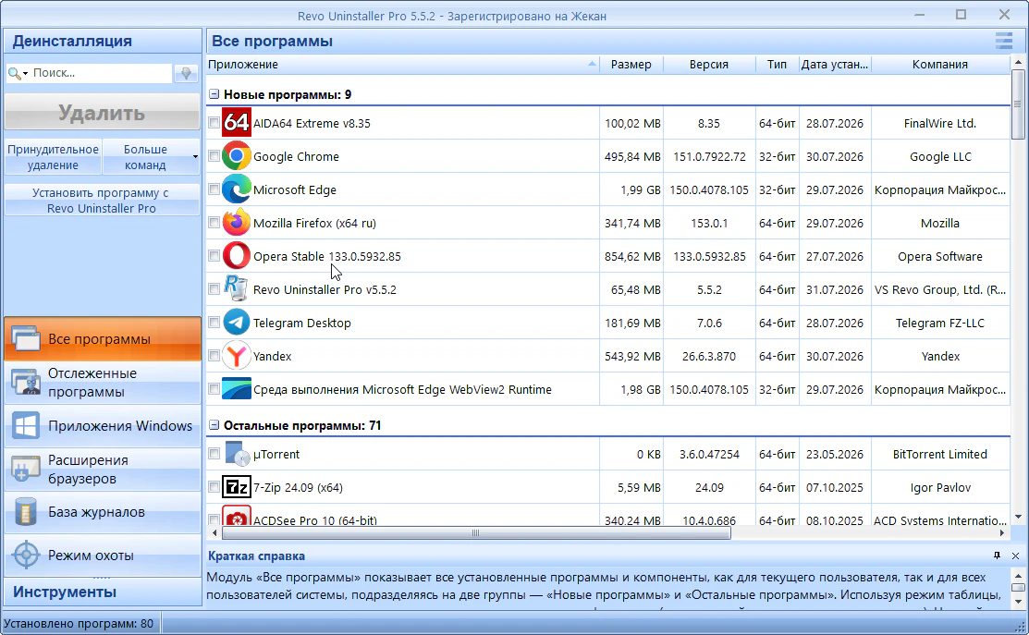Click the Mozilla Firefox icon
Viewport: 1029px width, 635px height.
pos(237,223)
